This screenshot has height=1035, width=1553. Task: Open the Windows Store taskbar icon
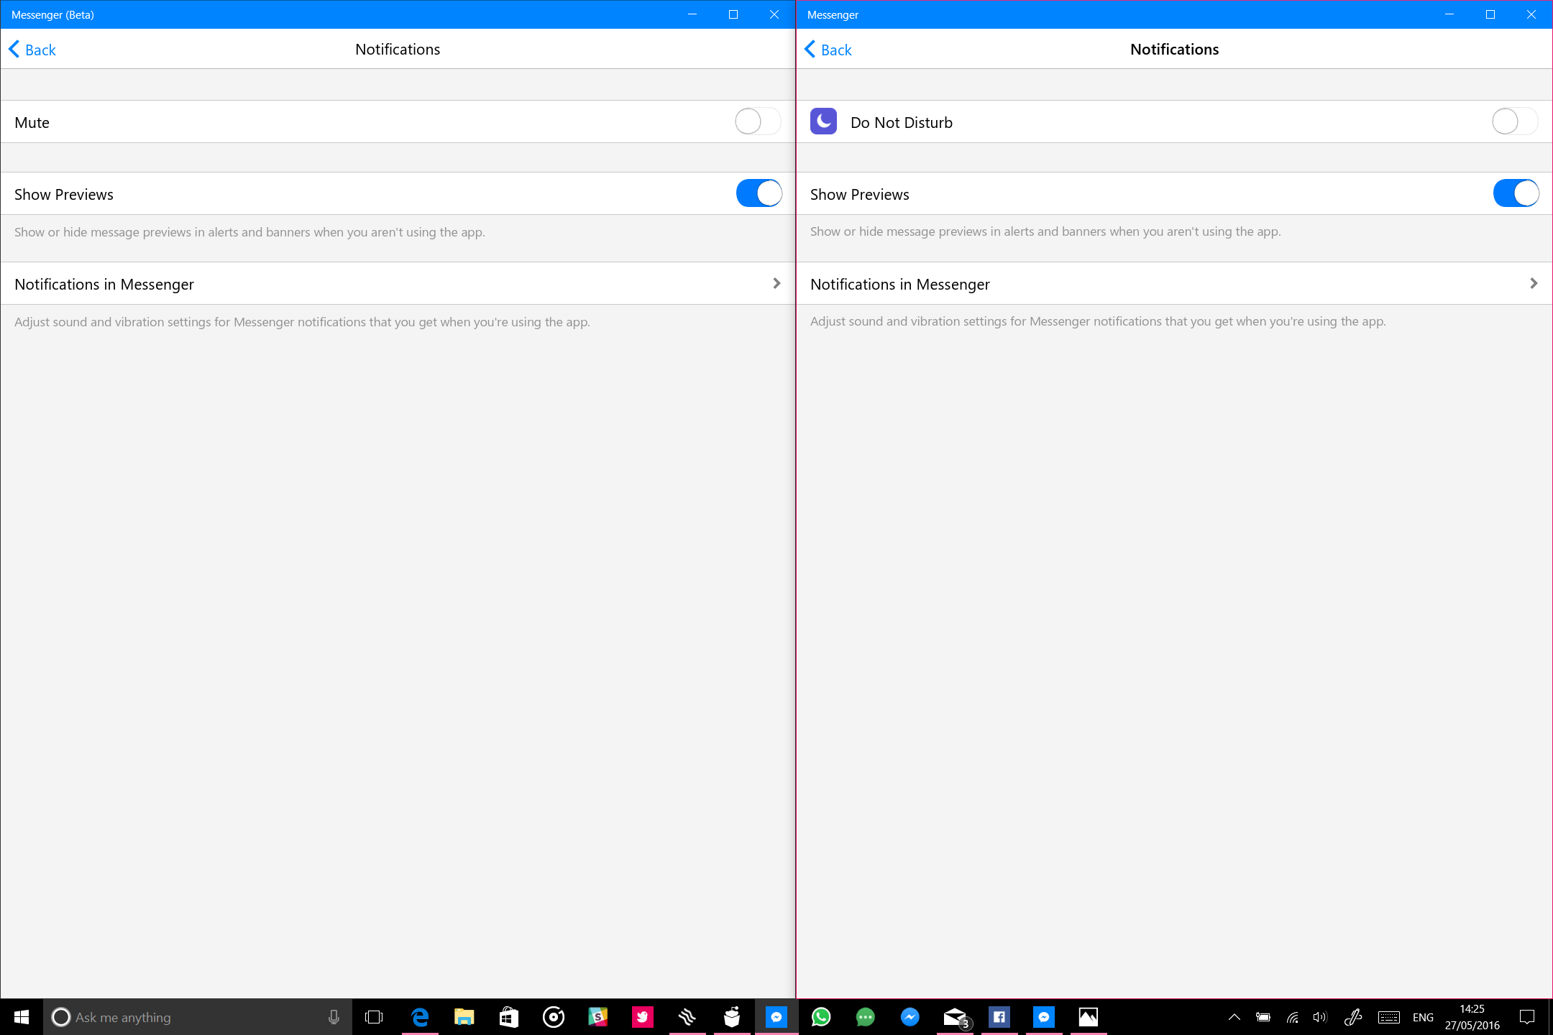pyautogui.click(x=509, y=1017)
